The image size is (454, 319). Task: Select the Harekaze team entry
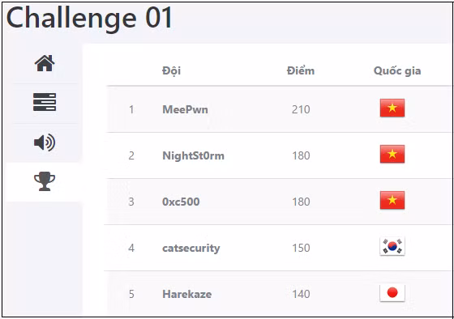click(187, 294)
